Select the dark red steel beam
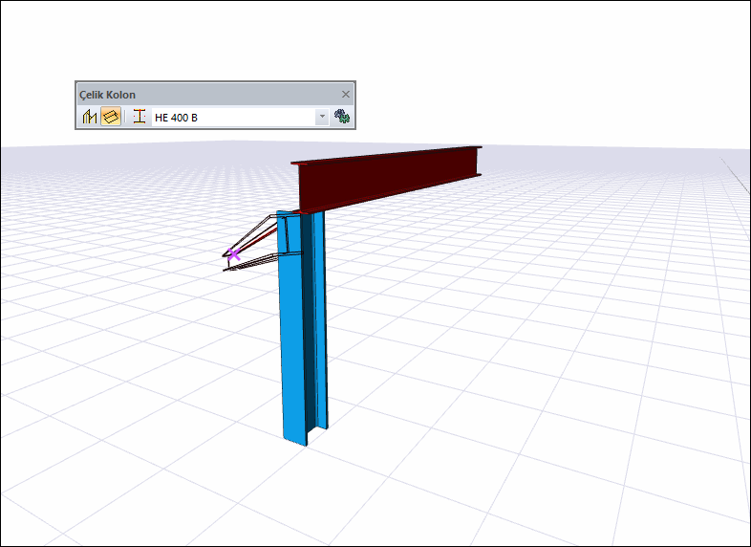Screen dimensions: 751x547 coord(386,180)
